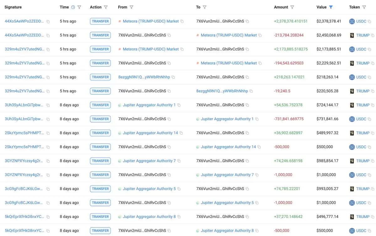Click the value $220,505.28
Screen dimensions: 376x236
pyautogui.click(x=327, y=91)
